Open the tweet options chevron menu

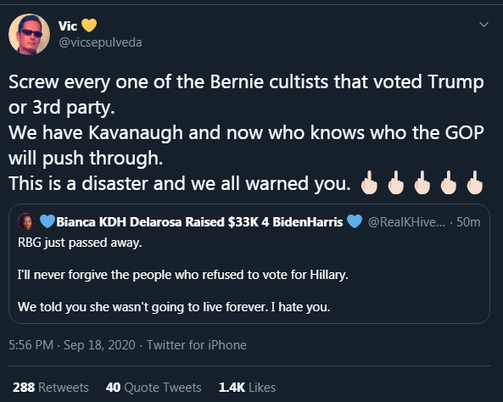(483, 25)
